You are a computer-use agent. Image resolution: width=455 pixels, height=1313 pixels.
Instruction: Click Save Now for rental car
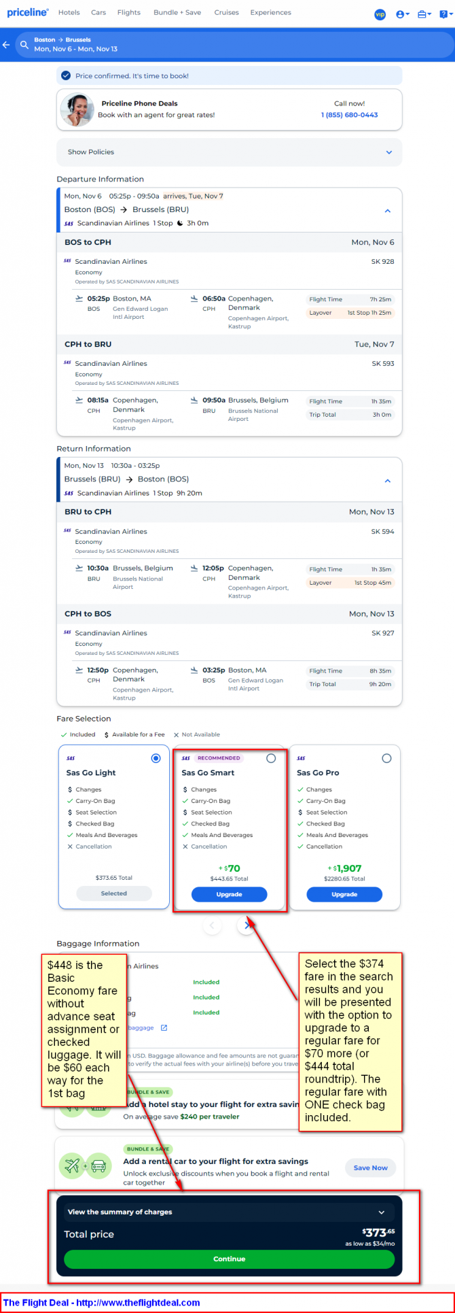371,1167
